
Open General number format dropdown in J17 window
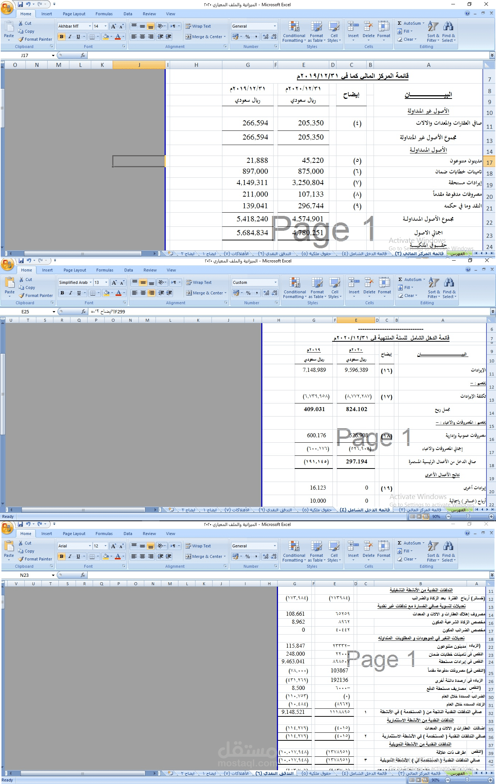275,26
